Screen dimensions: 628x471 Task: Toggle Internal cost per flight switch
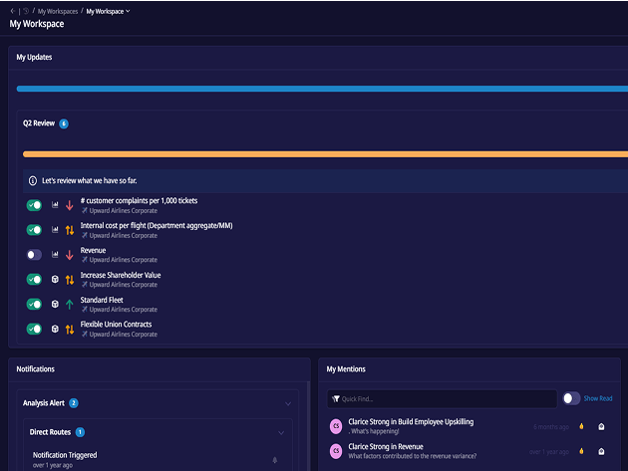[34, 230]
